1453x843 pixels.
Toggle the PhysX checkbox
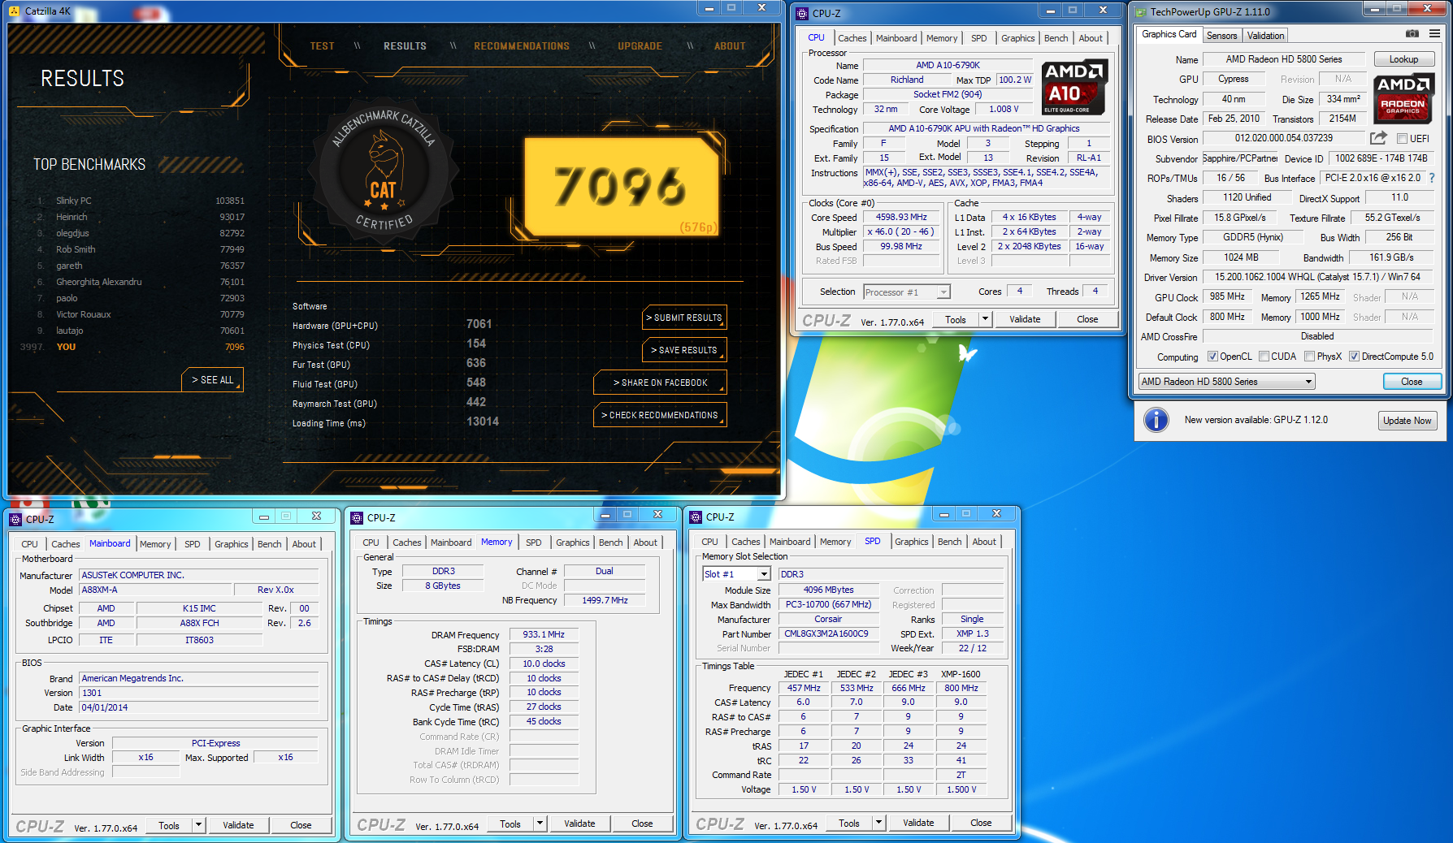[x=1309, y=357]
